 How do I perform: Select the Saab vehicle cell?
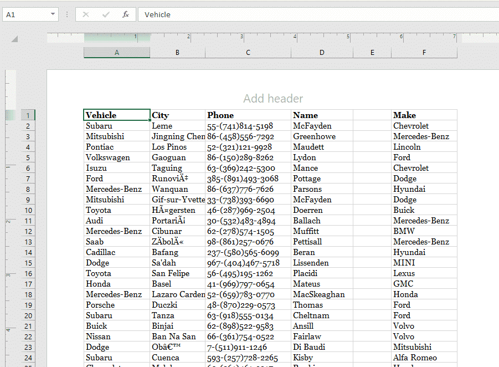[117, 242]
